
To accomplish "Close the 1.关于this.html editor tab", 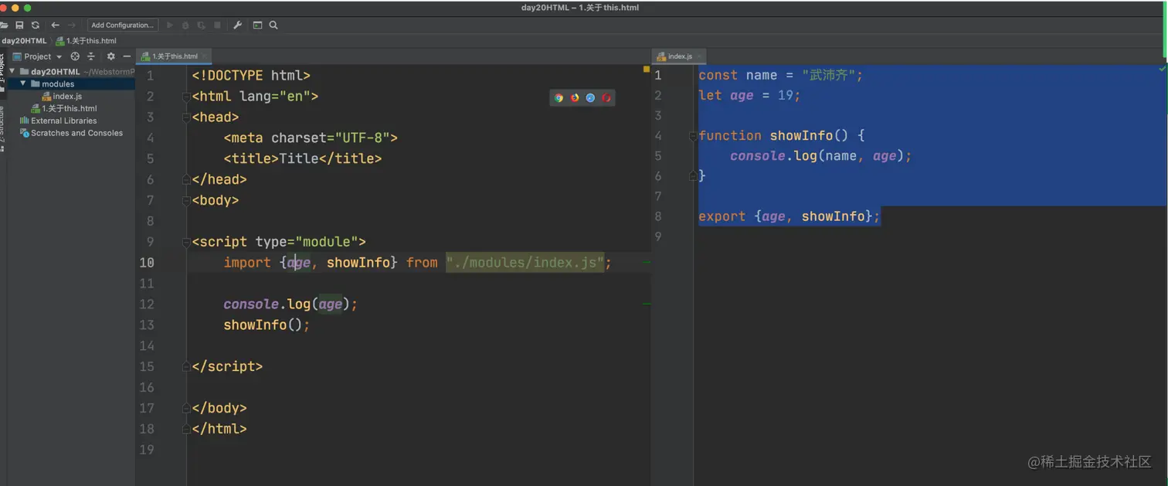I will coord(204,56).
